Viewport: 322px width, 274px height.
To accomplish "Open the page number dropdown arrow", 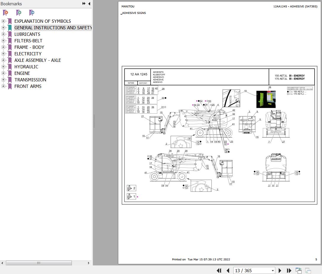I will (273, 270).
